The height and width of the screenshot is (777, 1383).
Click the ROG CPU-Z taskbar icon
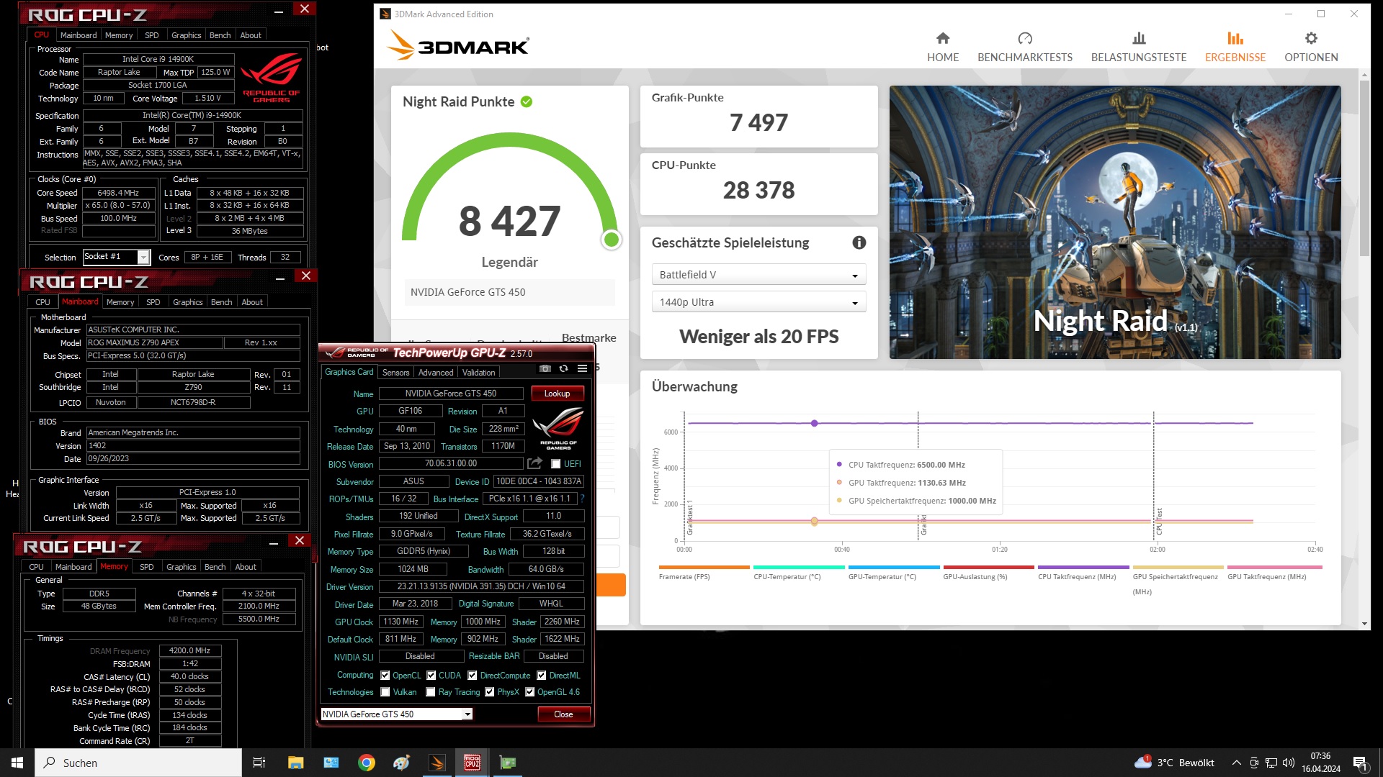click(472, 763)
